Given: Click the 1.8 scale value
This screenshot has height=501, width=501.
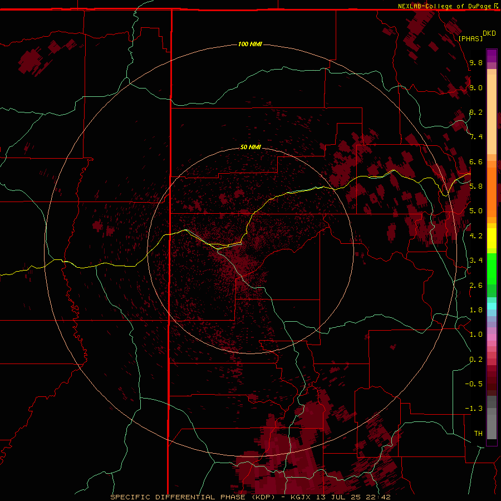Looking at the screenshot, I should coord(476,310).
